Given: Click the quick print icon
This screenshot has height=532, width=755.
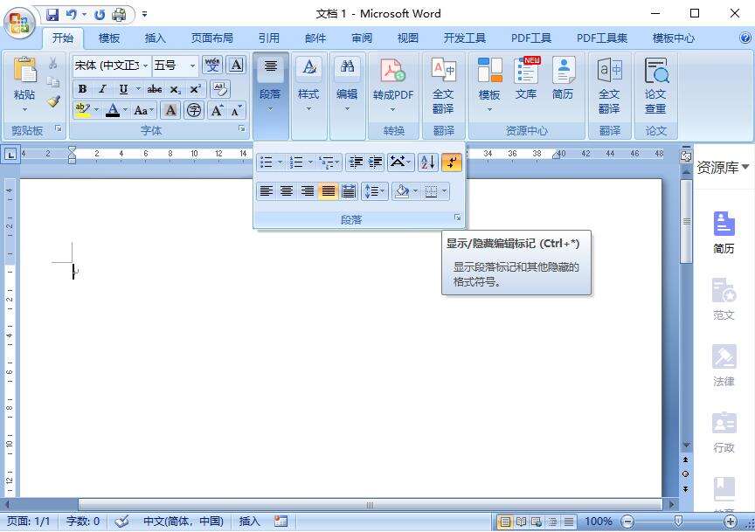Looking at the screenshot, I should tap(119, 15).
